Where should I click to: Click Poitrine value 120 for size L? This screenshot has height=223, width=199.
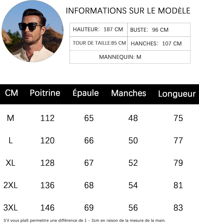[x=48, y=140]
